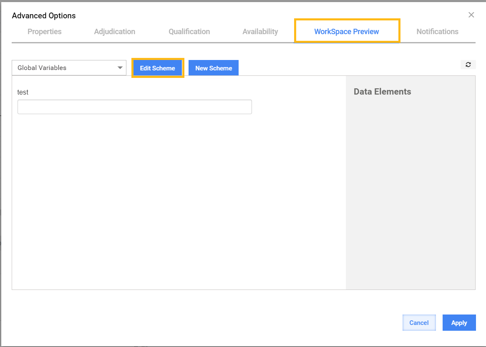Click the refresh icon above Data Elements
486x347 pixels.
(468, 65)
